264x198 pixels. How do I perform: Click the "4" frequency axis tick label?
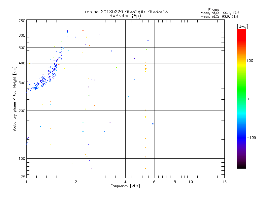[x=125, y=182]
